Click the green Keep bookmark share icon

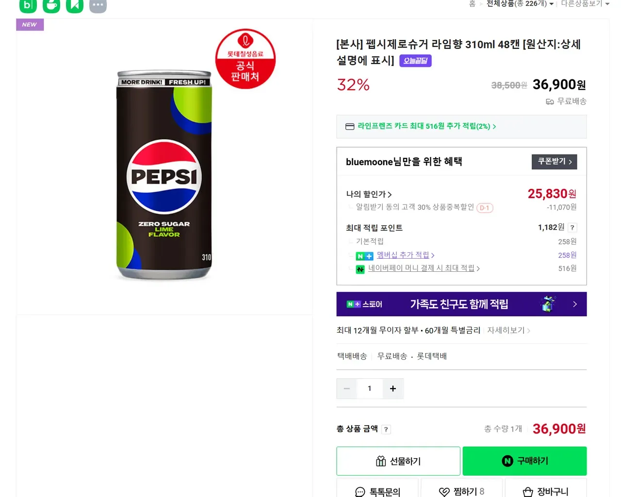75,5
